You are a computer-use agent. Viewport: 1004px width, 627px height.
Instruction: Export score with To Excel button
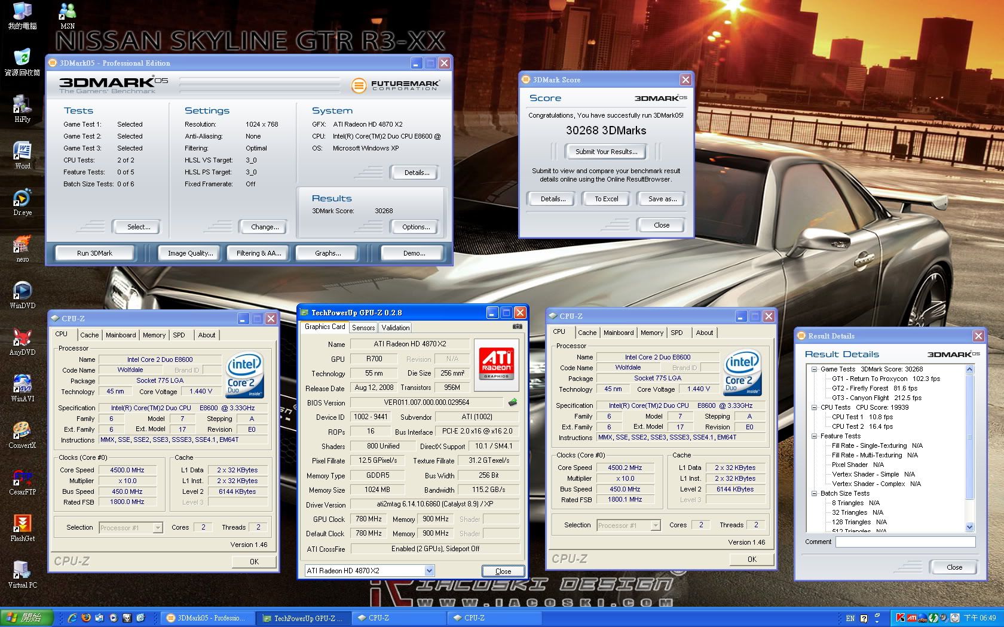(606, 199)
